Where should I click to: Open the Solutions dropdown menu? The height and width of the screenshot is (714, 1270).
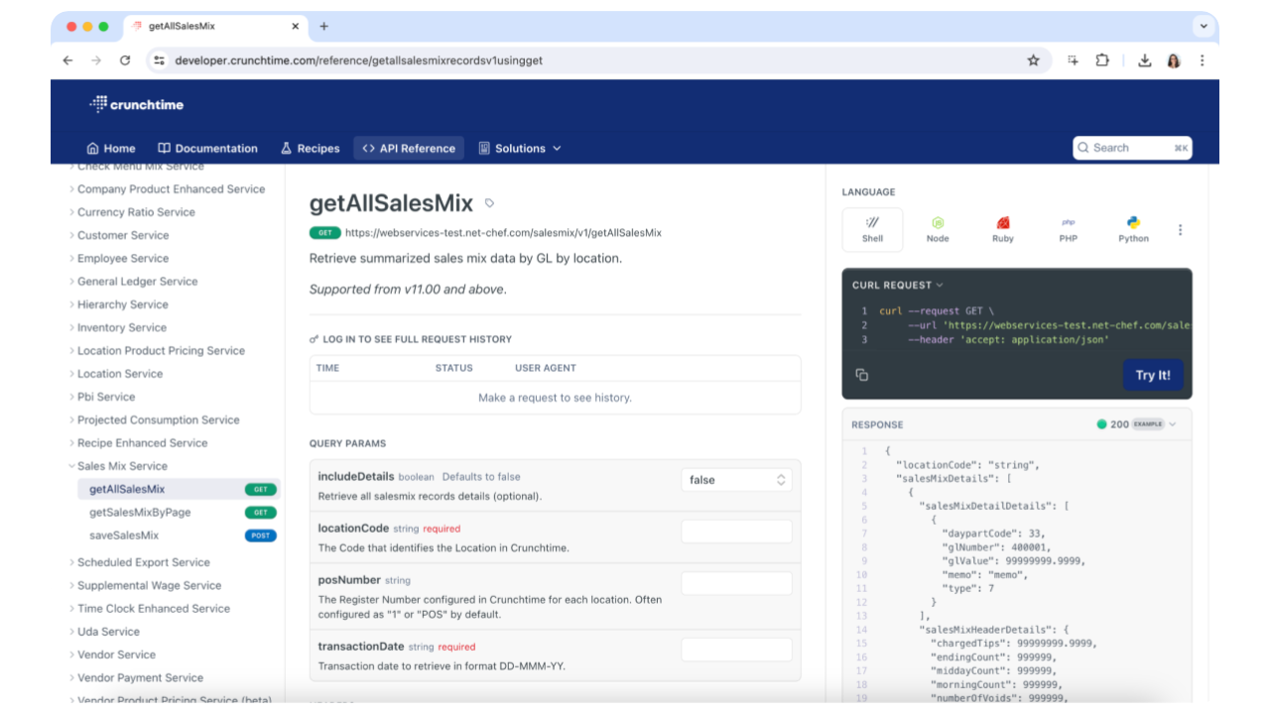tap(520, 148)
